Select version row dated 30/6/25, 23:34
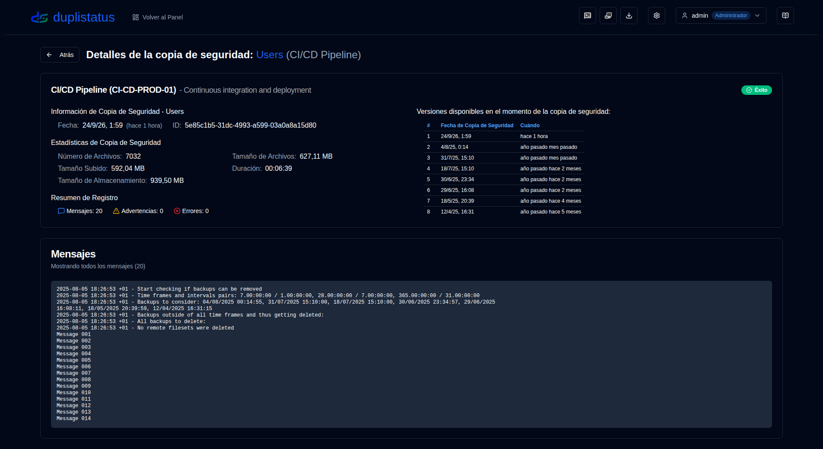The height and width of the screenshot is (449, 823). (504, 179)
